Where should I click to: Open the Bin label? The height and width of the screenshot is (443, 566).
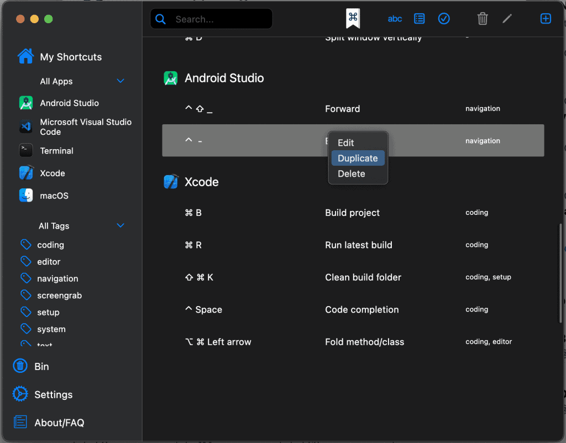41,367
